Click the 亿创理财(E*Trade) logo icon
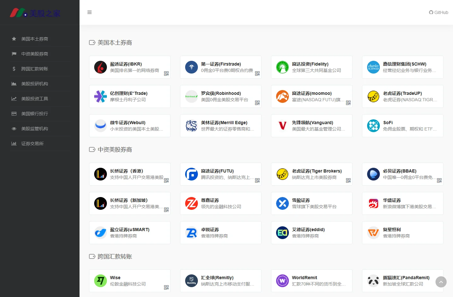Image resolution: width=453 pixels, height=297 pixels. tap(101, 96)
